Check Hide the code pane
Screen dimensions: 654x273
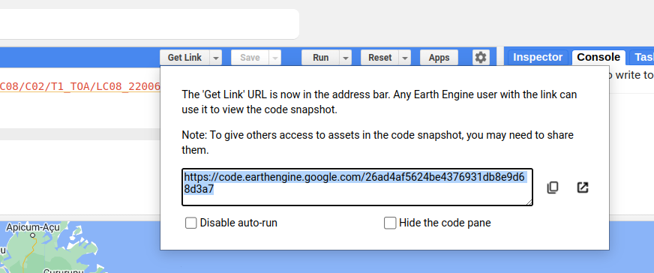390,223
